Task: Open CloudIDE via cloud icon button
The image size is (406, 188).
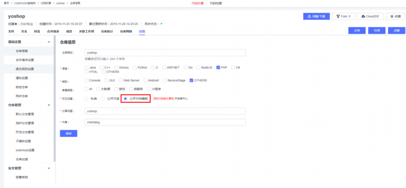Action: pyautogui.click(x=370, y=16)
